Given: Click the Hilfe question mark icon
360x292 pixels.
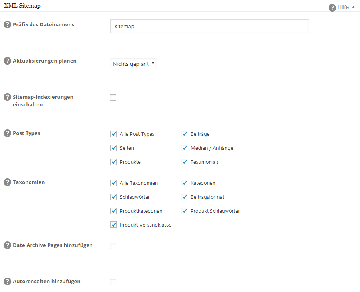Looking at the screenshot, I should point(332,8).
